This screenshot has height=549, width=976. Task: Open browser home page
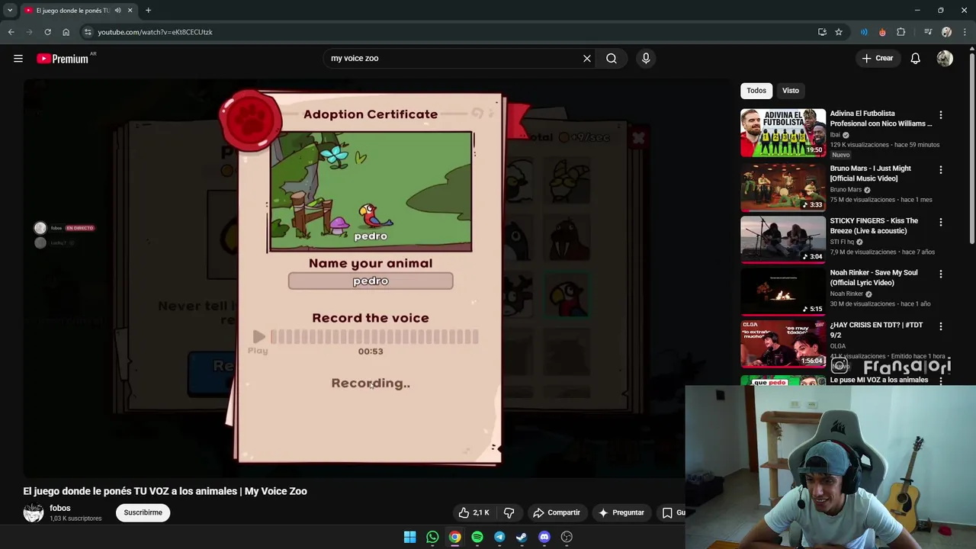pyautogui.click(x=66, y=32)
